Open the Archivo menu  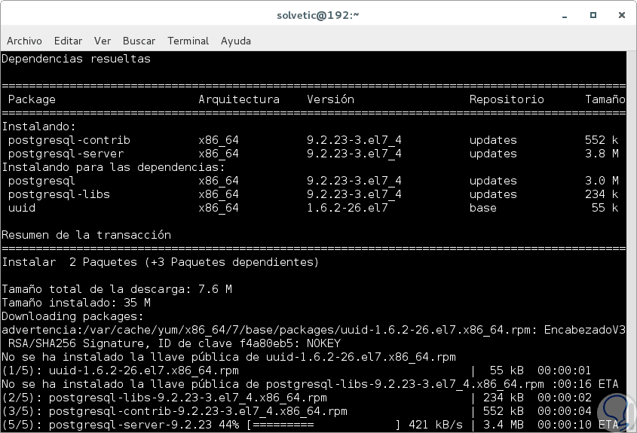coord(24,41)
